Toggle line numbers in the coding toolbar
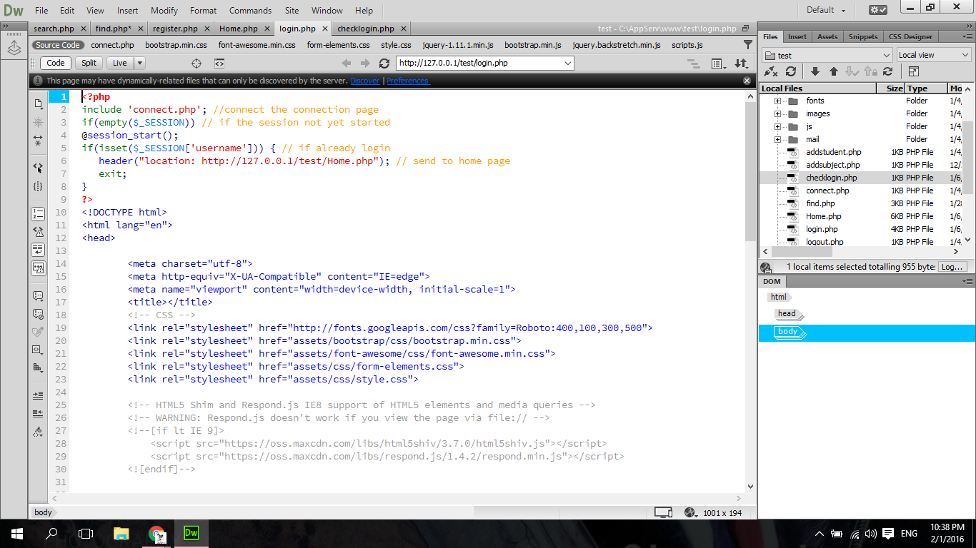 (38, 214)
